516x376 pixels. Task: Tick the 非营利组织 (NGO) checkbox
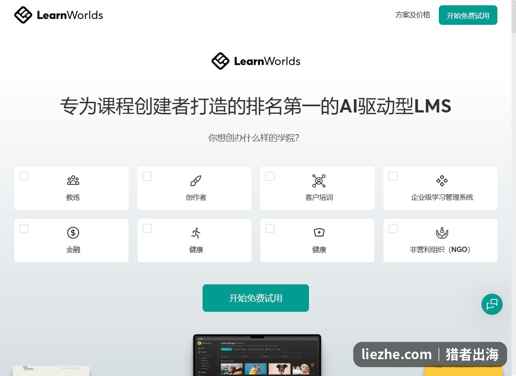pos(393,229)
